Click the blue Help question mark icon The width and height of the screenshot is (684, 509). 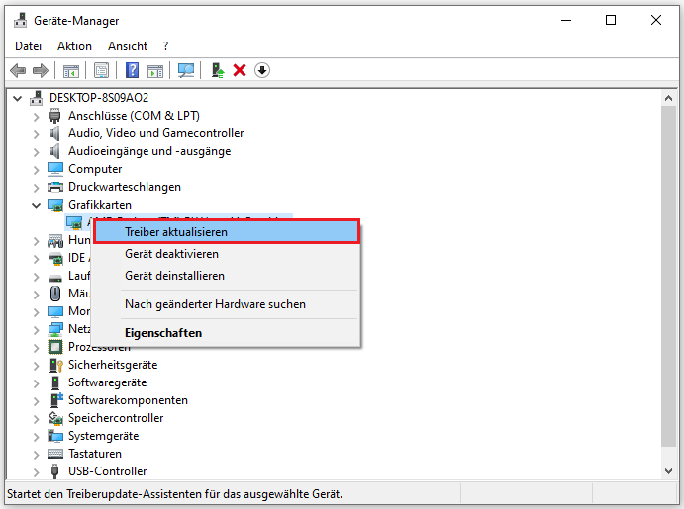(x=132, y=70)
